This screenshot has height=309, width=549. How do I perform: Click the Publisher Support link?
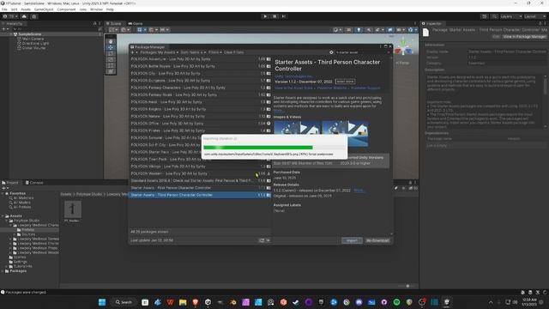point(365,88)
